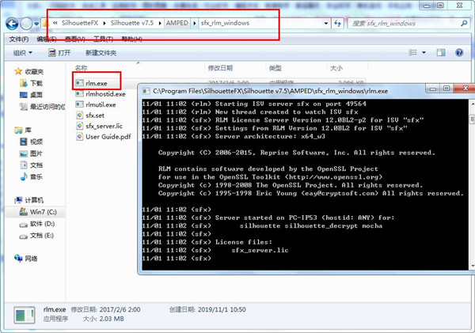Click the SilhouetteFX breadcrumb segment
Image resolution: width=475 pixels, height=333 pixels.
pyautogui.click(x=80, y=23)
